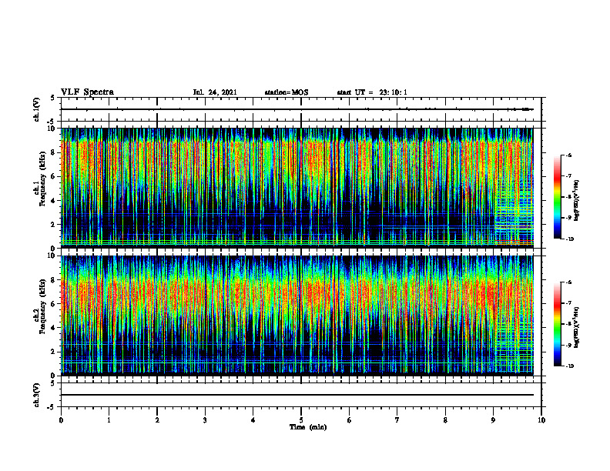Click the ch.2 colorbar "-6" label
Viewport: 610px width, 471px height.
[568, 282]
